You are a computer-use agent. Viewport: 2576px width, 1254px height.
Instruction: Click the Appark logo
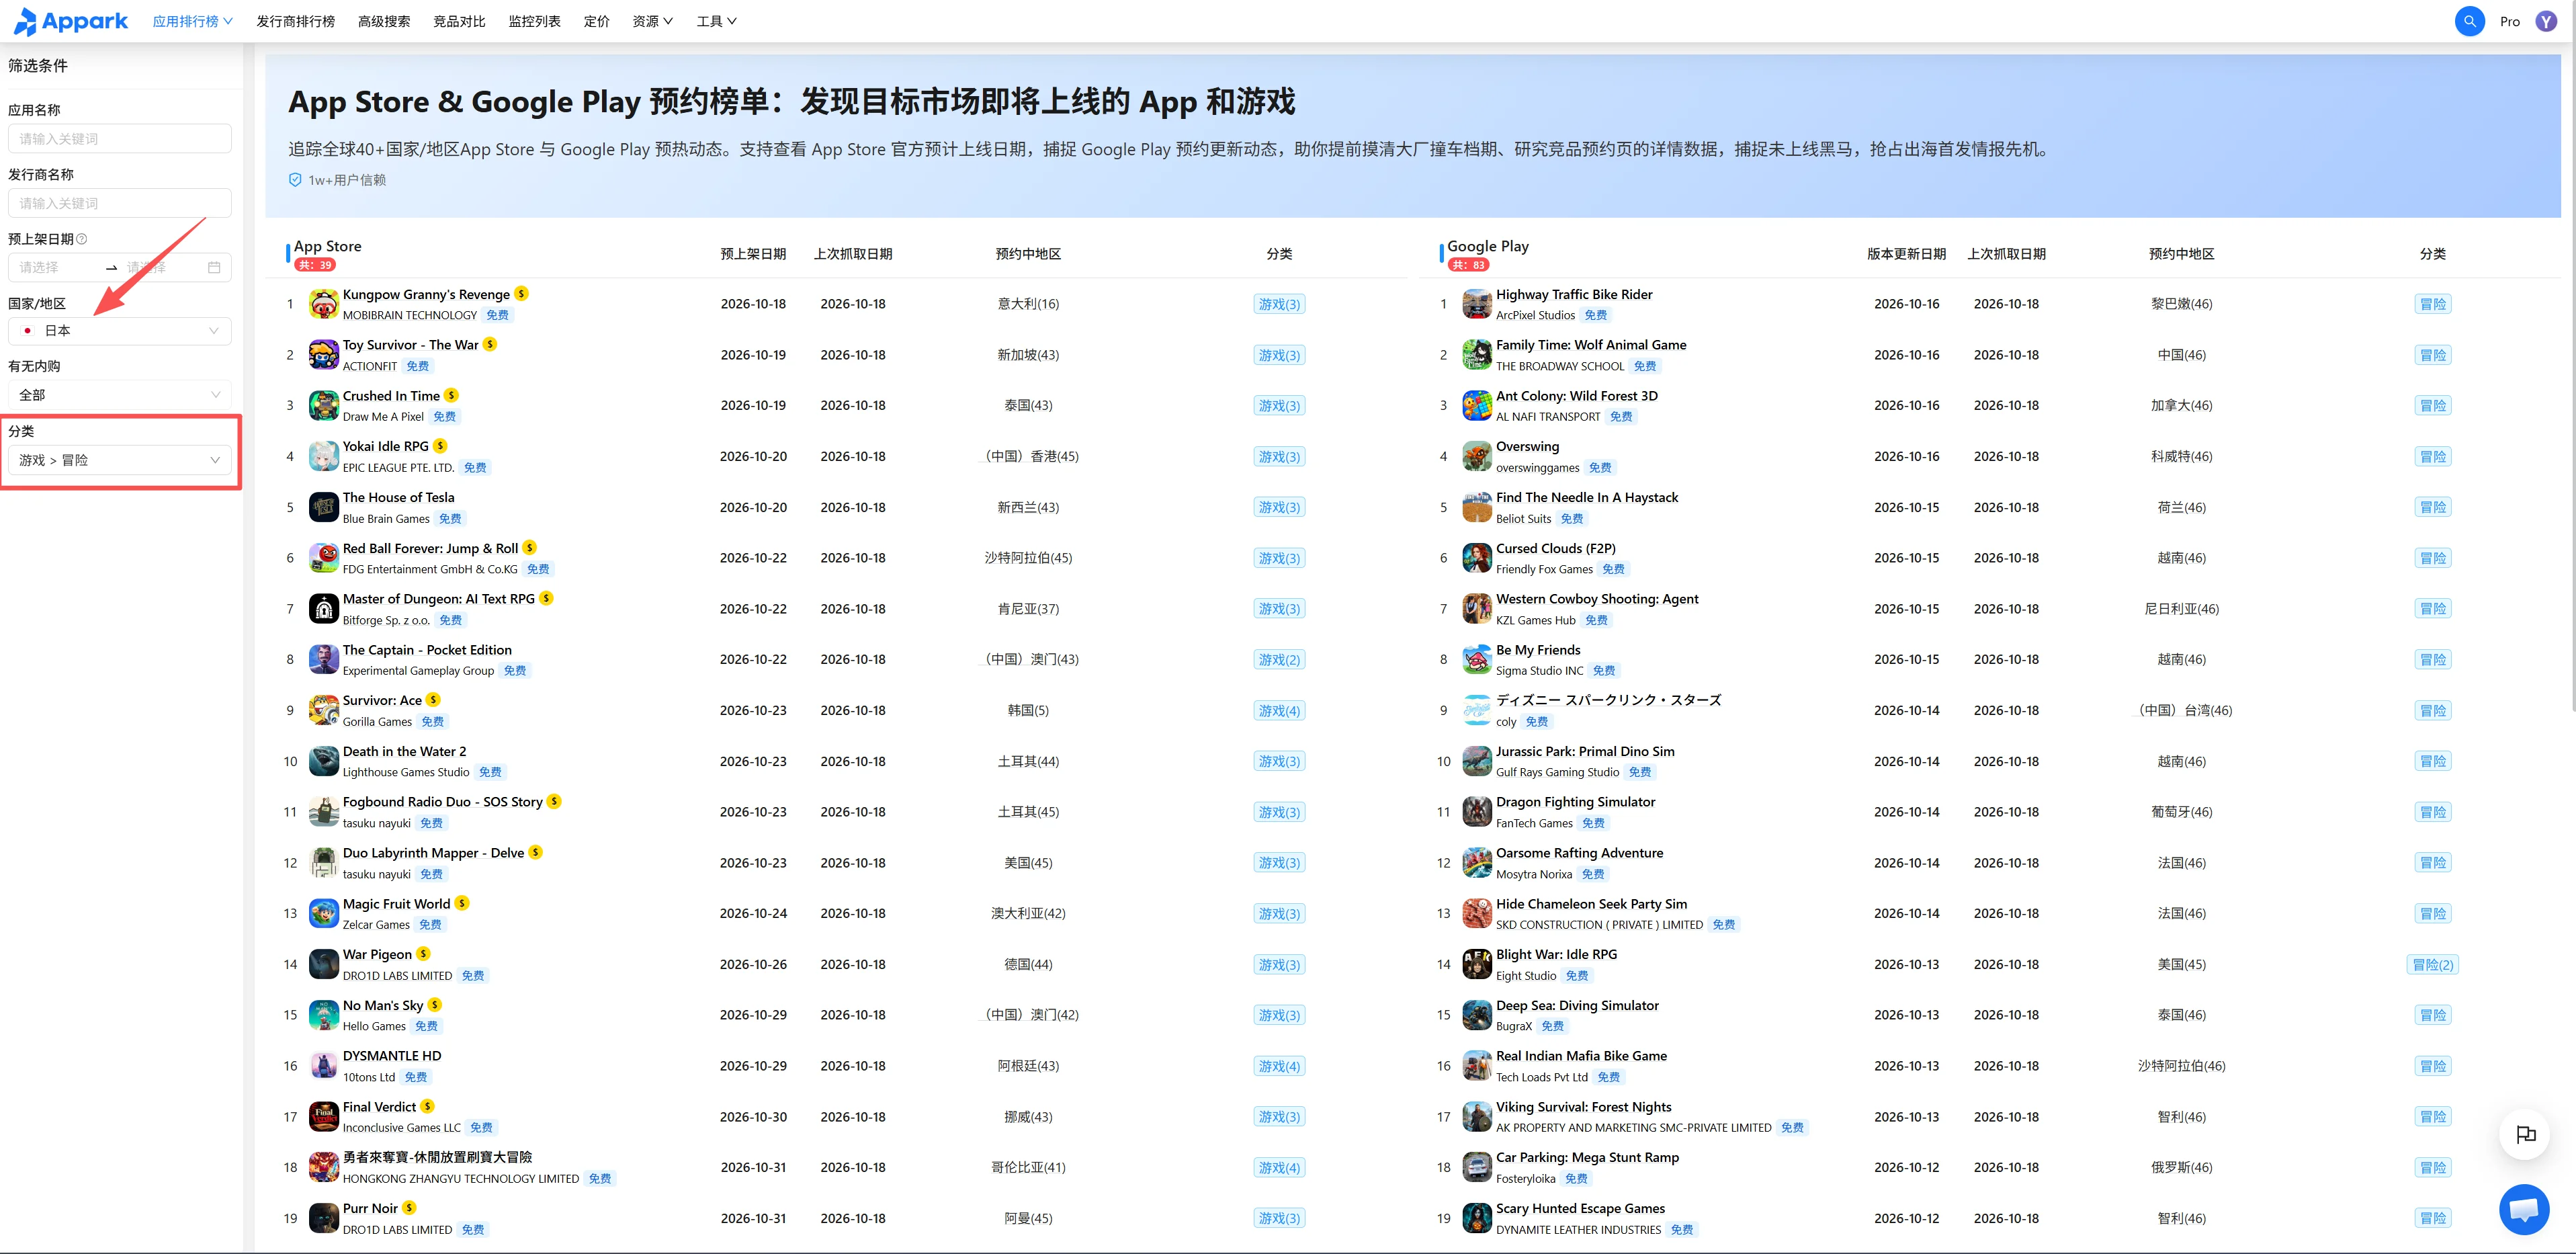click(71, 21)
